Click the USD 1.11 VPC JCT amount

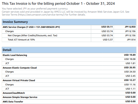click(131, 89)
